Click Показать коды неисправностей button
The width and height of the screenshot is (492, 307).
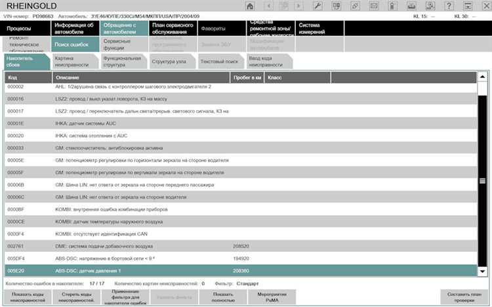point(28,297)
